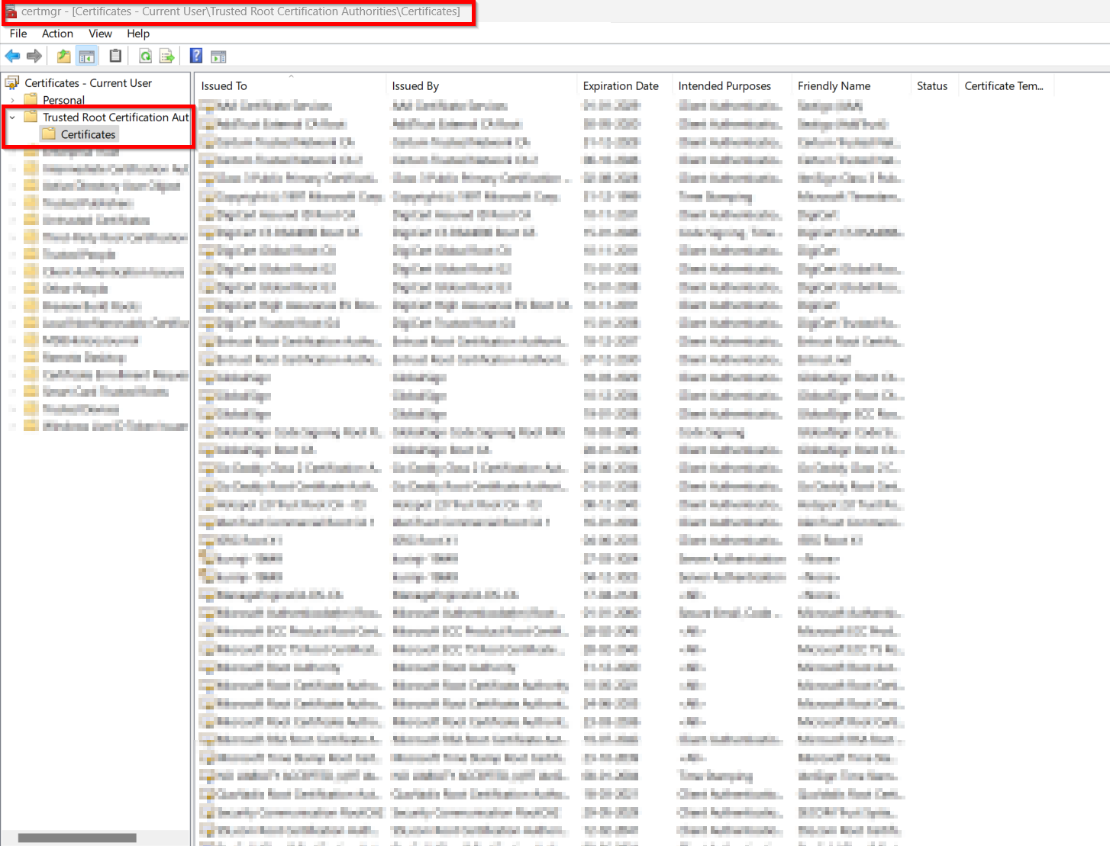This screenshot has height=846, width=1110.
Task: Click the Personal folder icon in the tree
Action: (31, 99)
